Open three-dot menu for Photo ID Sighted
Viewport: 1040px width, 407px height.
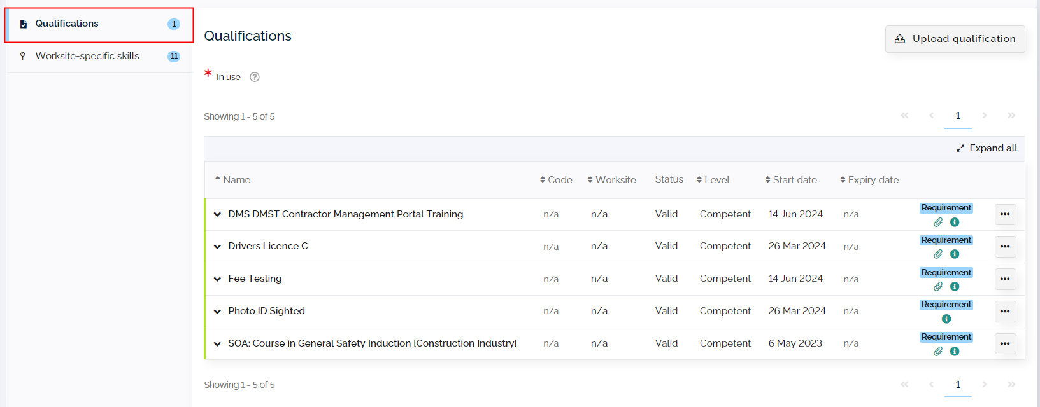point(1005,312)
